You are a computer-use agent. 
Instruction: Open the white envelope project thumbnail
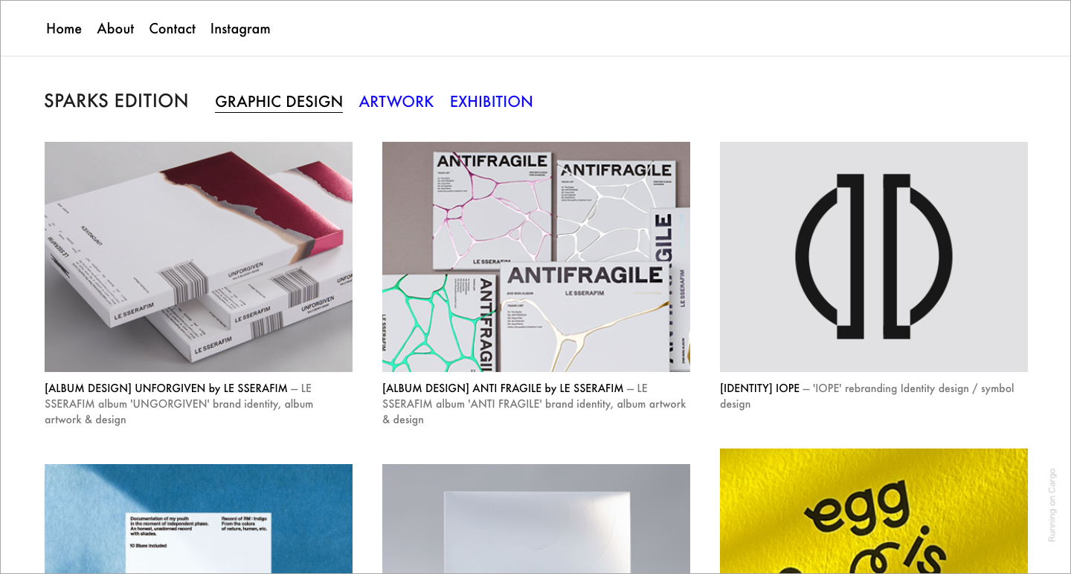click(x=536, y=518)
